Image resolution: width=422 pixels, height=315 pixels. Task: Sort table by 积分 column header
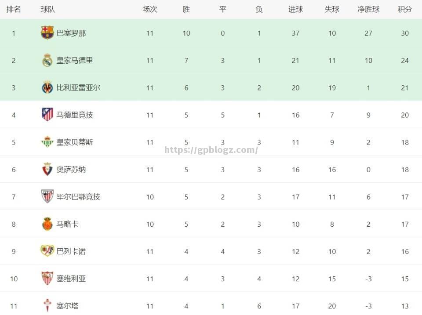coord(405,9)
